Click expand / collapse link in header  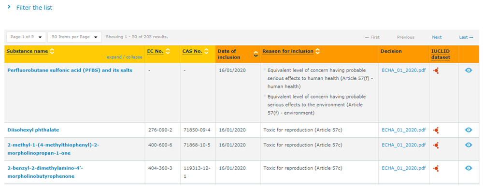125,58
